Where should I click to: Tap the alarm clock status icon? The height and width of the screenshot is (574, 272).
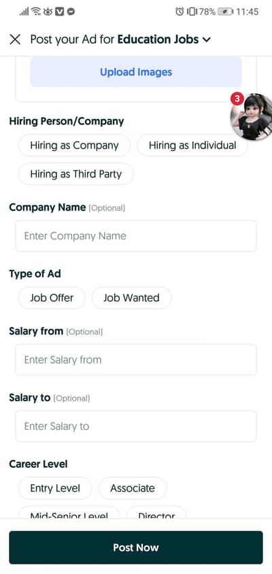[180, 12]
